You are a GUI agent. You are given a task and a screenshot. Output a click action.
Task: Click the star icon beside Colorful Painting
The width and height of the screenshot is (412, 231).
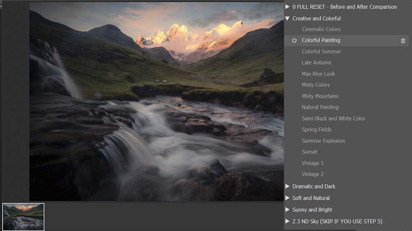[x=294, y=40]
